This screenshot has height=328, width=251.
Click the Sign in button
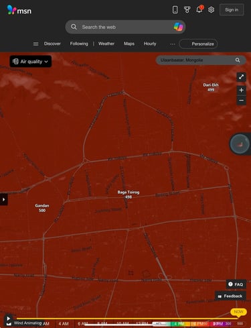(x=232, y=9)
